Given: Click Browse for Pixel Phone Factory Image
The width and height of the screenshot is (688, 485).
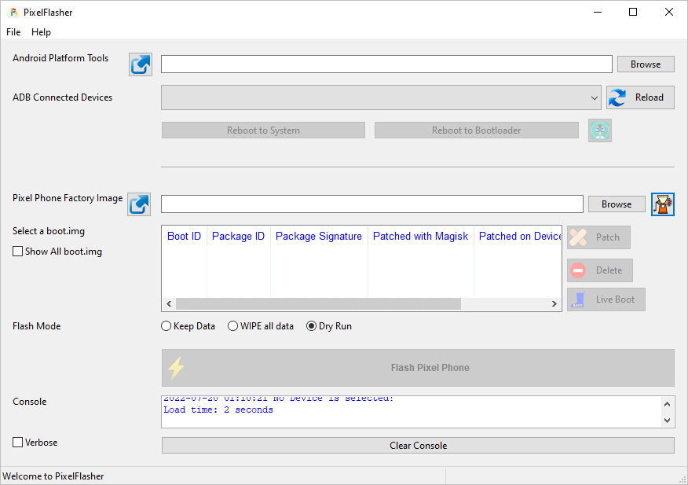Looking at the screenshot, I should pyautogui.click(x=617, y=204).
